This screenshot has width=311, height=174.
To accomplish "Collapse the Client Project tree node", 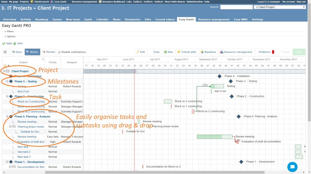I will 4,71.
